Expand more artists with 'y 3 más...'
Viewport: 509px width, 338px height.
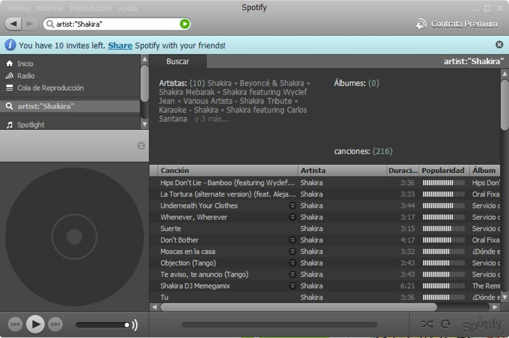pyautogui.click(x=211, y=119)
